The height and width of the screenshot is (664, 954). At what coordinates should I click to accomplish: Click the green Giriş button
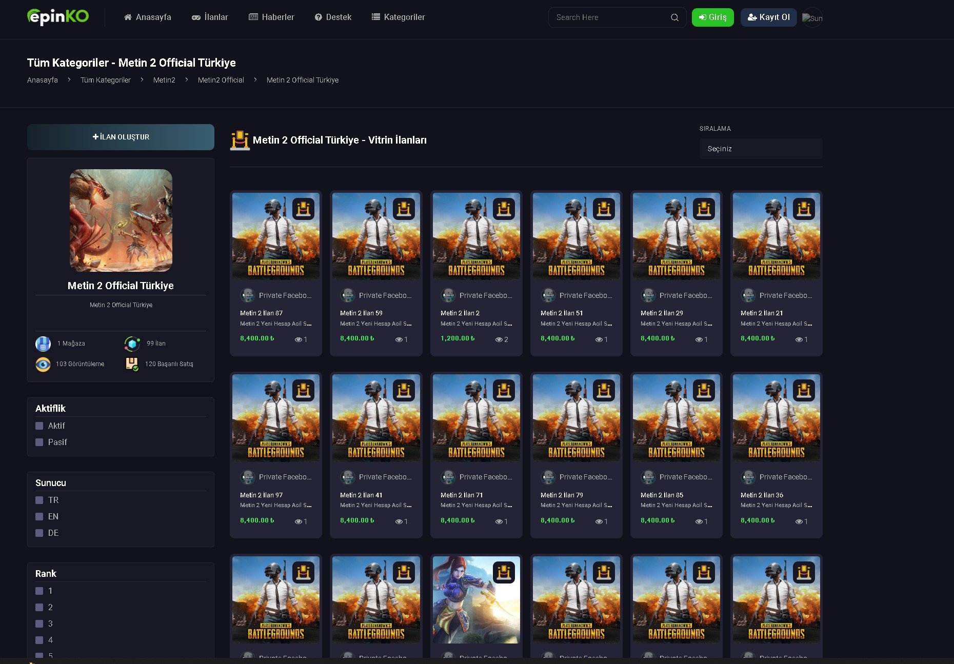pos(713,17)
